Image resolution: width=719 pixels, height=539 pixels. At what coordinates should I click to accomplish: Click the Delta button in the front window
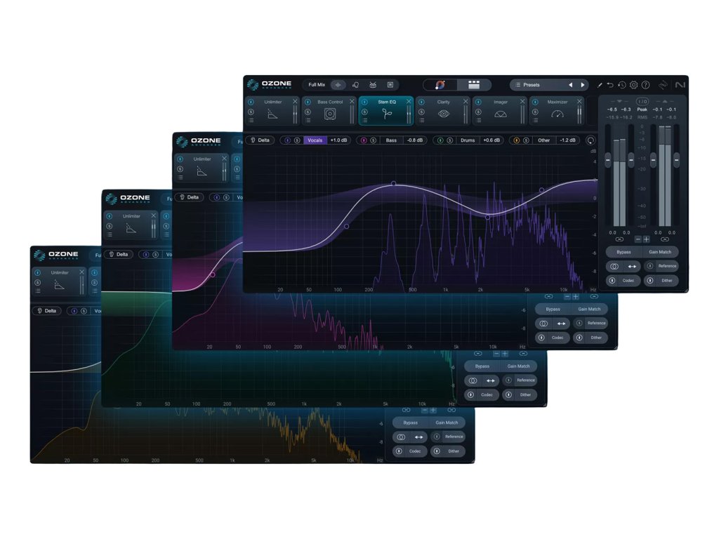tap(260, 140)
